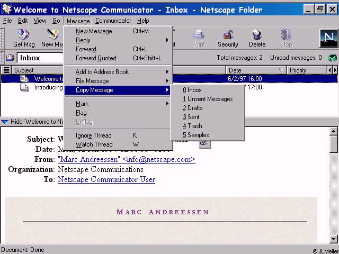Click message scrollbar up arrow
339x254 pixels.
[333, 131]
